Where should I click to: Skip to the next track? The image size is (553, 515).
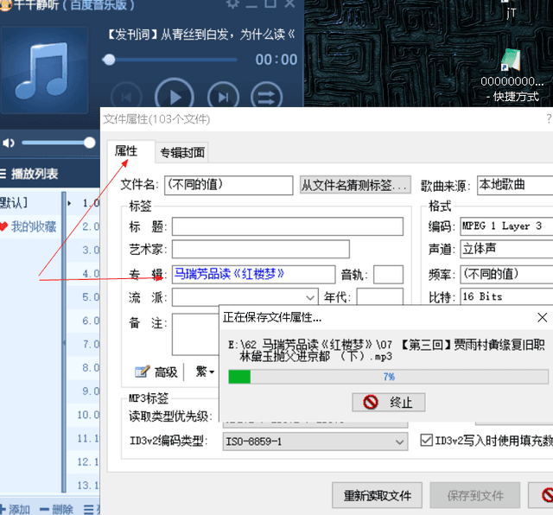pyautogui.click(x=221, y=96)
